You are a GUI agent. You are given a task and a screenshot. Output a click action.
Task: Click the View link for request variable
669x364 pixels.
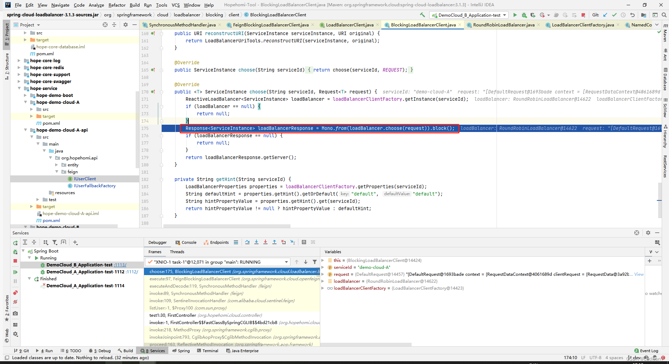pos(639,274)
